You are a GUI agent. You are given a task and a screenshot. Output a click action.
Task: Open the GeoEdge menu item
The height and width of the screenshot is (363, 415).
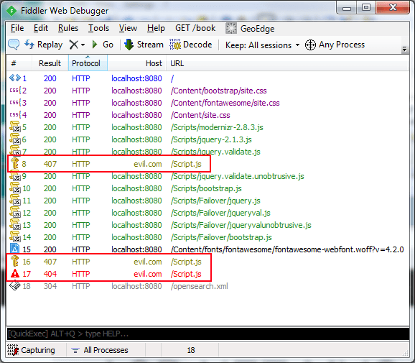(x=250, y=28)
